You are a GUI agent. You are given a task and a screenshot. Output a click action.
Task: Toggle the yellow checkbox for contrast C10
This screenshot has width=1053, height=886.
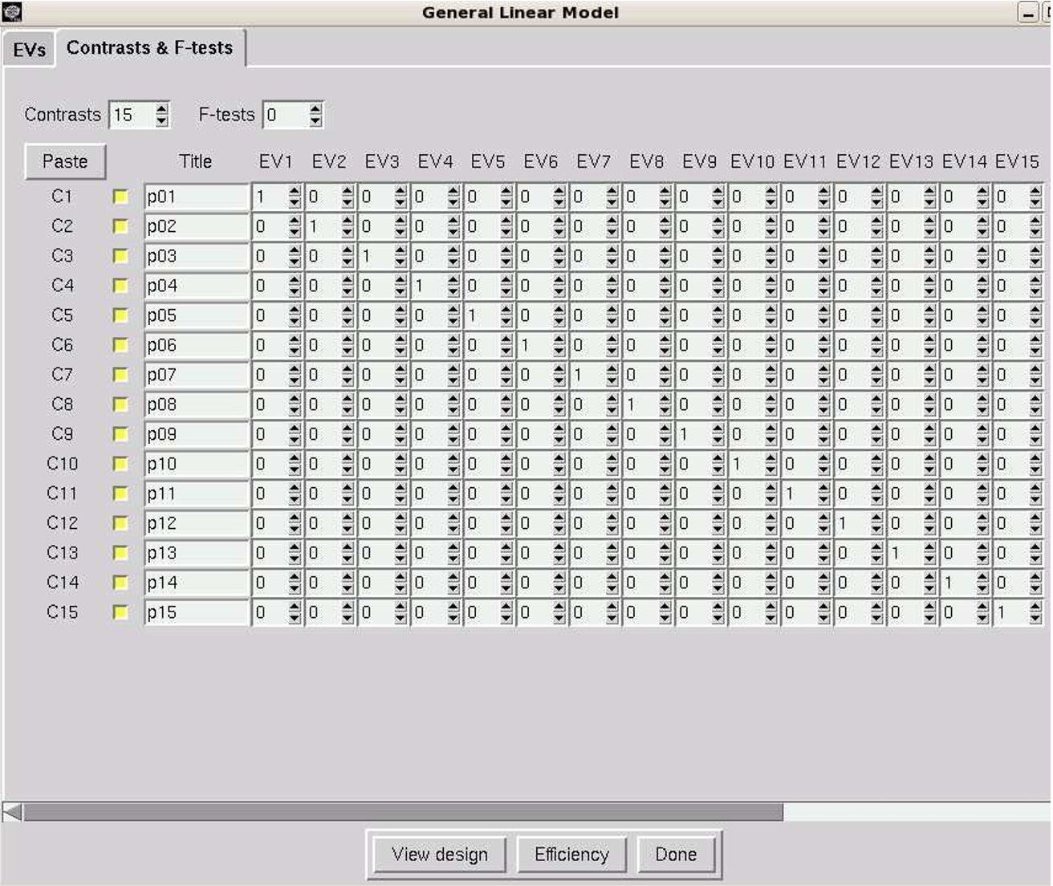[x=120, y=464]
